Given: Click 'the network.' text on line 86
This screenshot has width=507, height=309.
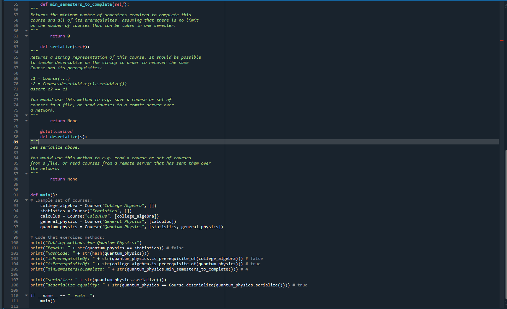Looking at the screenshot, I should [45, 168].
